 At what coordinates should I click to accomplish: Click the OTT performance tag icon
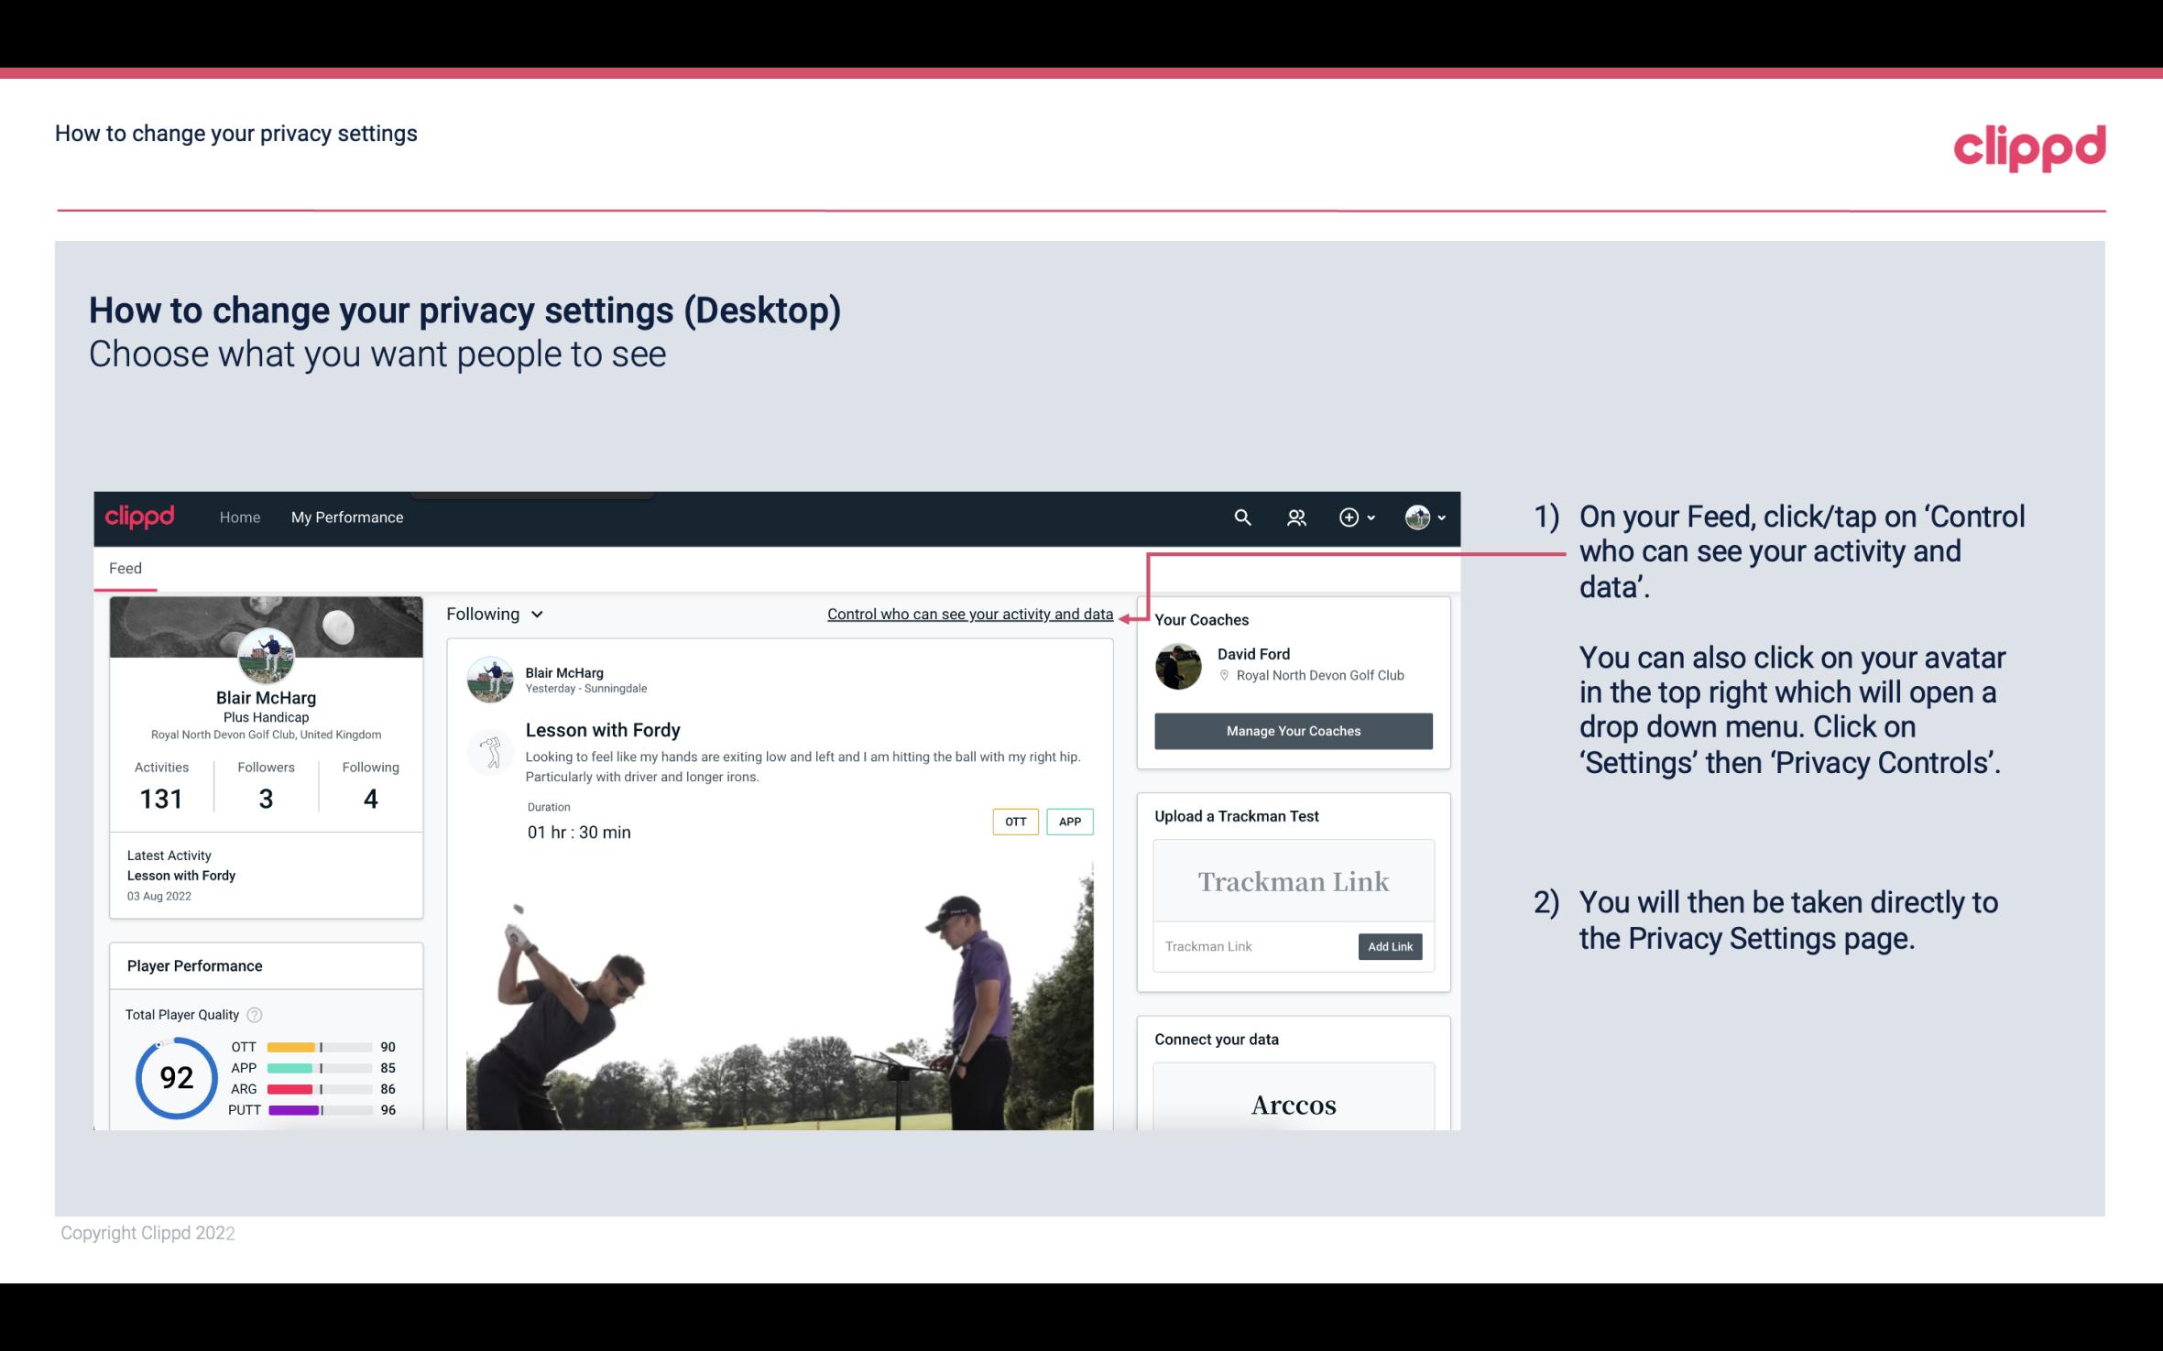tap(1014, 822)
